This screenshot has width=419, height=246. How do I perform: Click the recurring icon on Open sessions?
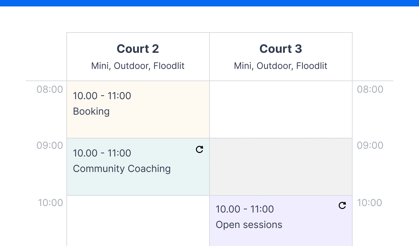pos(342,205)
